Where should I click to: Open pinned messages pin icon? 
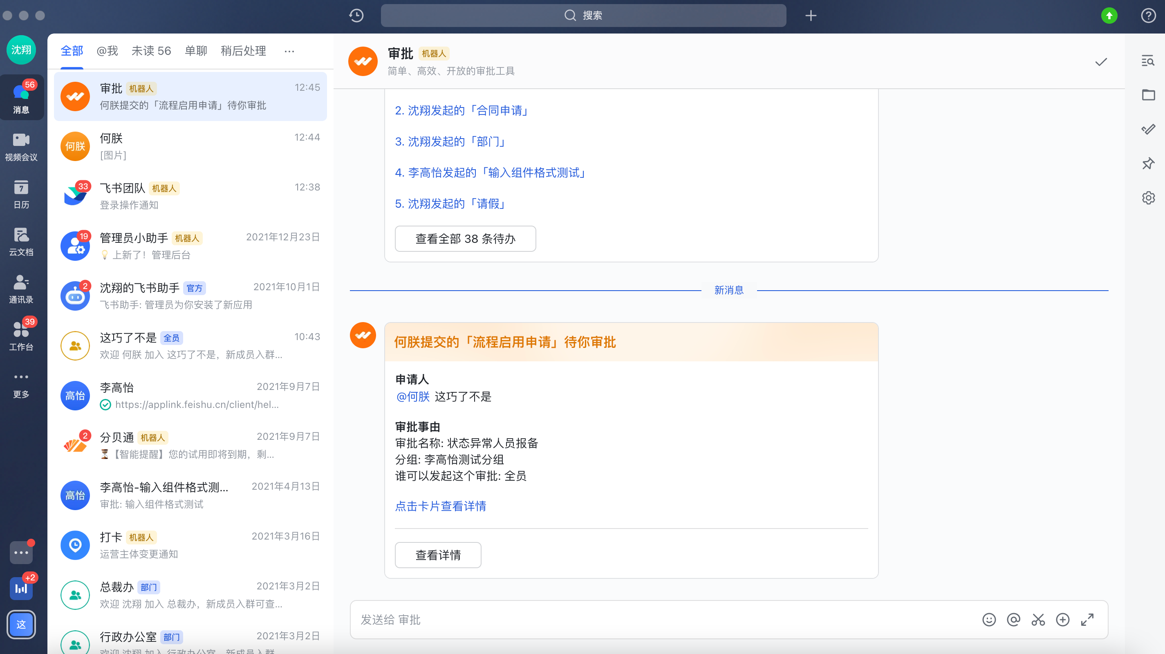(1148, 163)
